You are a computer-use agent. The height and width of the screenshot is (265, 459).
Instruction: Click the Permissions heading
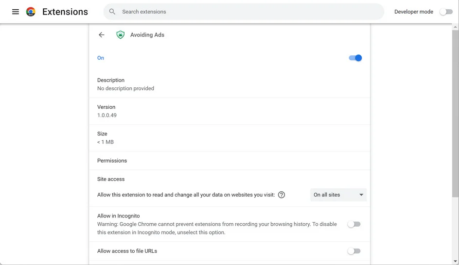click(x=112, y=161)
